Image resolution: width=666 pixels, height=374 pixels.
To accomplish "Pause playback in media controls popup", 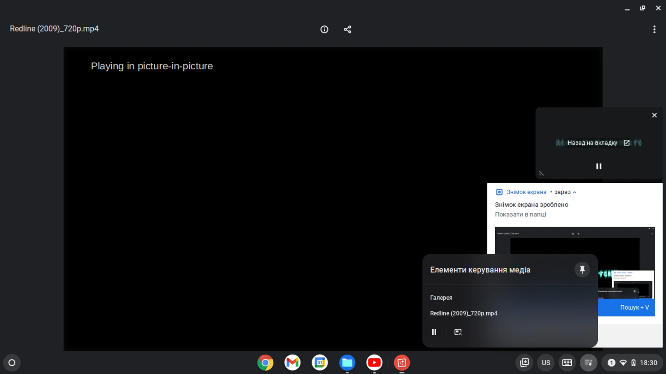I will coord(434,332).
